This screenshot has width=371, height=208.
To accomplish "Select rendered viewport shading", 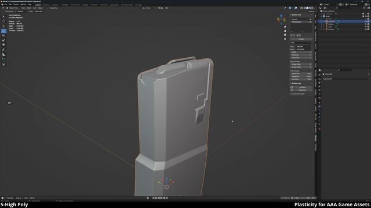I will [312, 8].
